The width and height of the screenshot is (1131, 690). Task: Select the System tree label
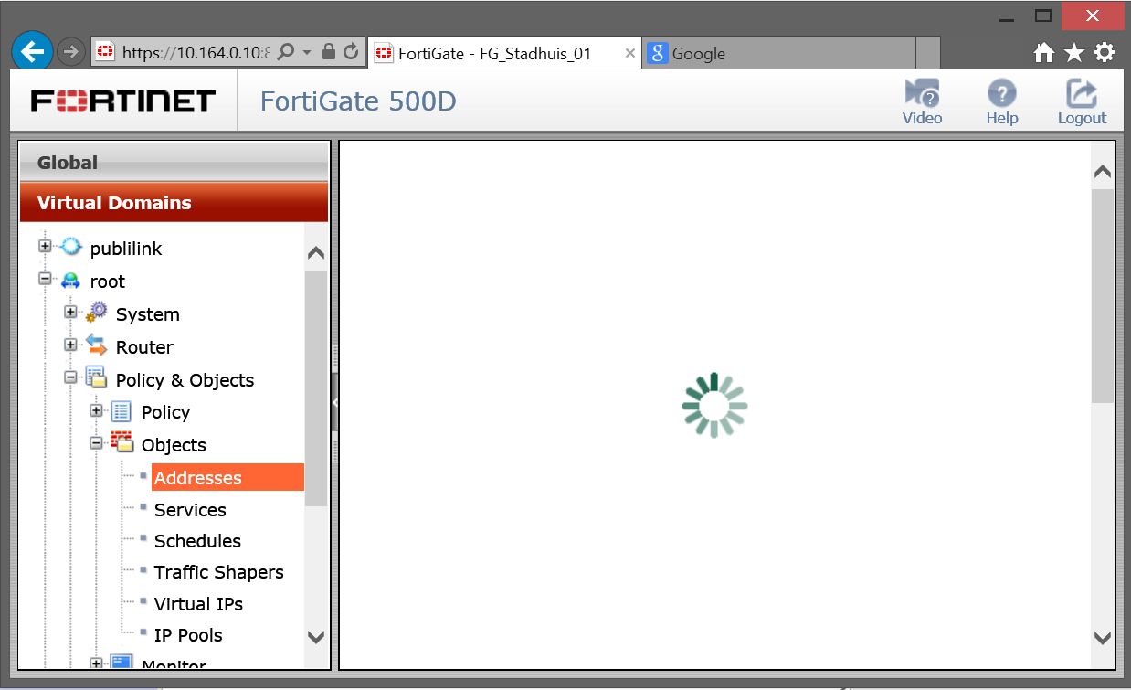147,314
